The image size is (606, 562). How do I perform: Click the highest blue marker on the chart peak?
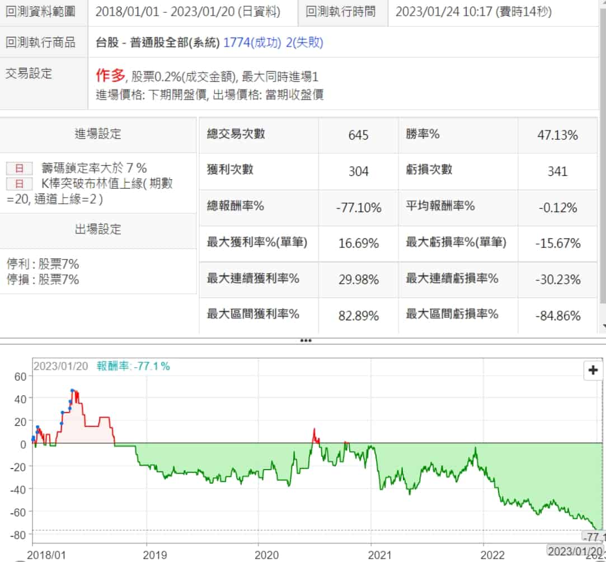tap(73, 391)
